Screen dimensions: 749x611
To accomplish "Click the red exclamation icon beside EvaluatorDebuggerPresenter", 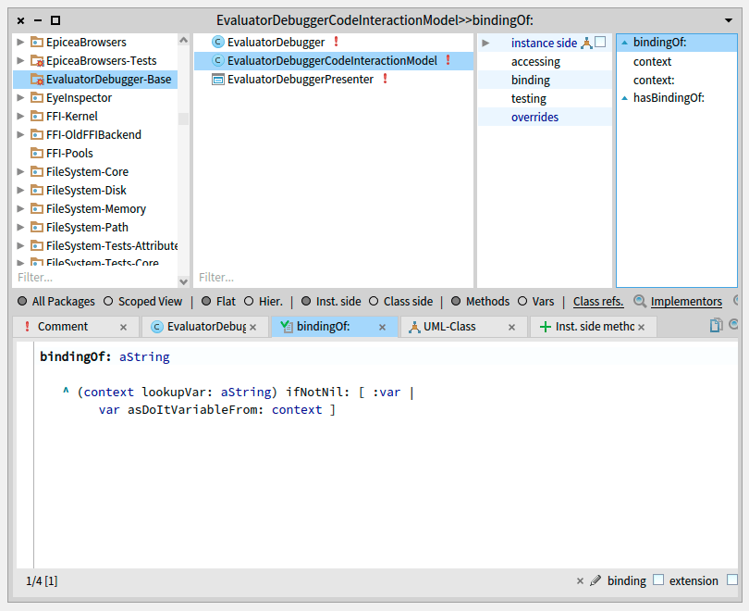I will click(385, 80).
